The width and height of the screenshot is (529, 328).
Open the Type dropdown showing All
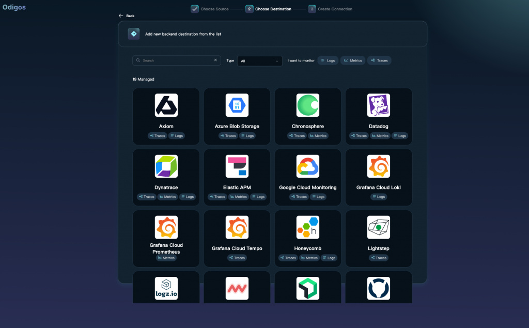point(259,61)
